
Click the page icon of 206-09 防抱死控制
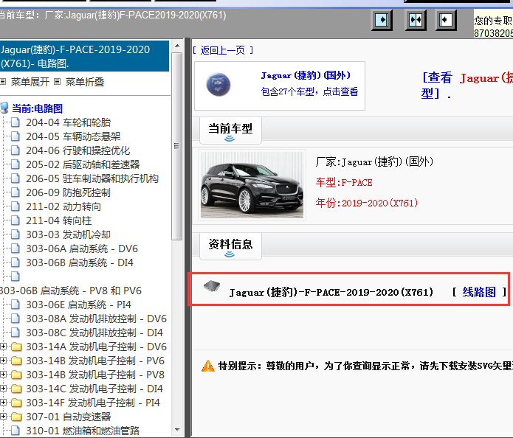(15, 192)
